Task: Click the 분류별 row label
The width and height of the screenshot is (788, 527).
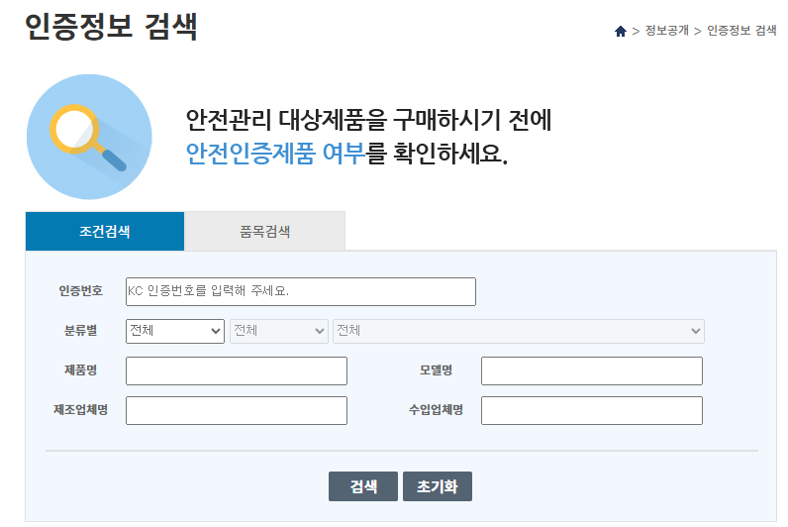Action: (80, 331)
